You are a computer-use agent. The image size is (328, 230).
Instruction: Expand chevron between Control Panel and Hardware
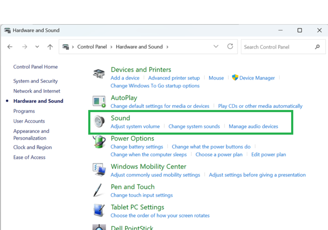111,47
